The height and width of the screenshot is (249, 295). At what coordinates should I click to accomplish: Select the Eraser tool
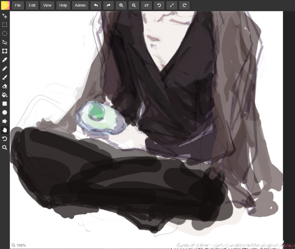tap(5, 86)
